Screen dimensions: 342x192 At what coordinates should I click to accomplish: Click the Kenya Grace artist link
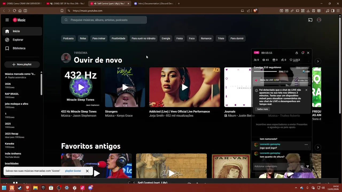coord(126,116)
